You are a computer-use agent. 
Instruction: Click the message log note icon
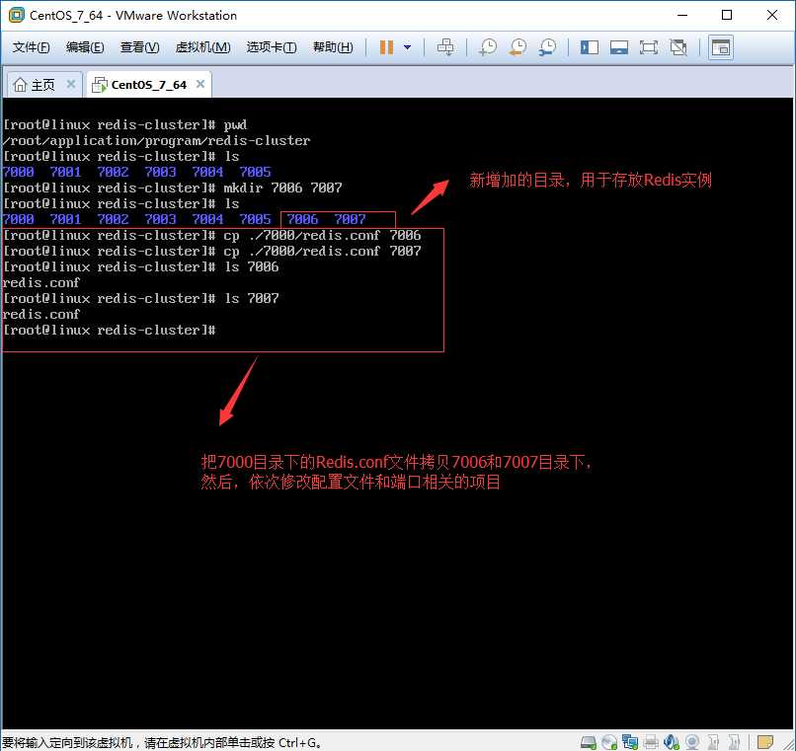pos(765,742)
